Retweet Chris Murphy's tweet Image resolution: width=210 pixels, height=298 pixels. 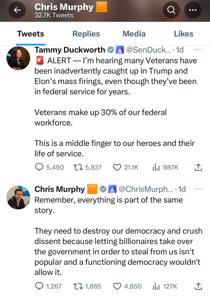click(x=78, y=286)
